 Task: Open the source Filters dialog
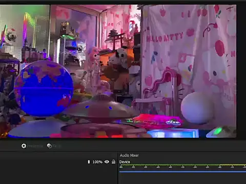[54, 146]
